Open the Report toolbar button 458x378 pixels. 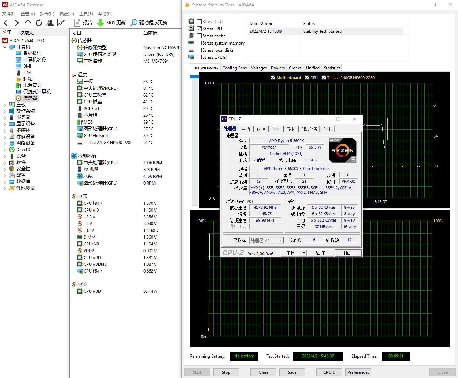click(x=83, y=23)
